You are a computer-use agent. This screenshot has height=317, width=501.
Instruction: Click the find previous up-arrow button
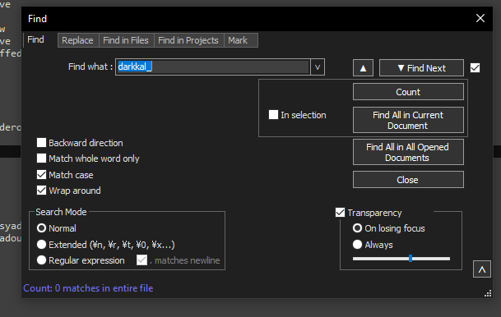point(363,68)
